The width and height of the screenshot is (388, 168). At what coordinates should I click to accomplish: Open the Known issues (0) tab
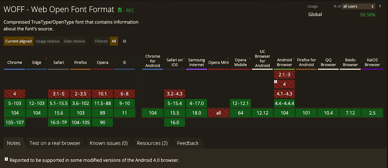[109, 143]
